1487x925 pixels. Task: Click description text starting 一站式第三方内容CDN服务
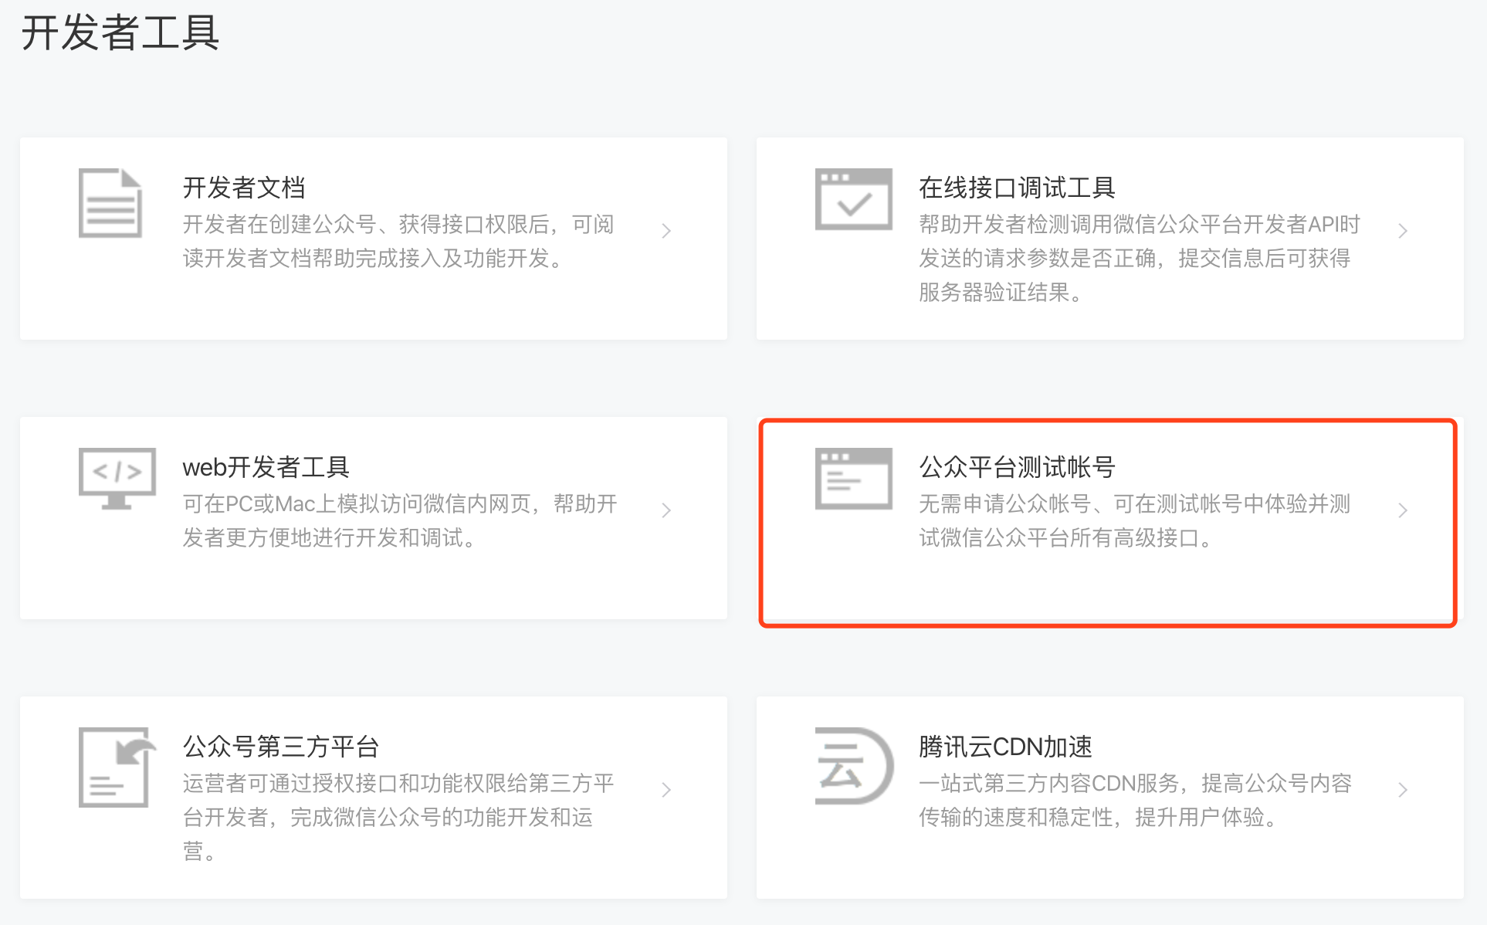1136,800
